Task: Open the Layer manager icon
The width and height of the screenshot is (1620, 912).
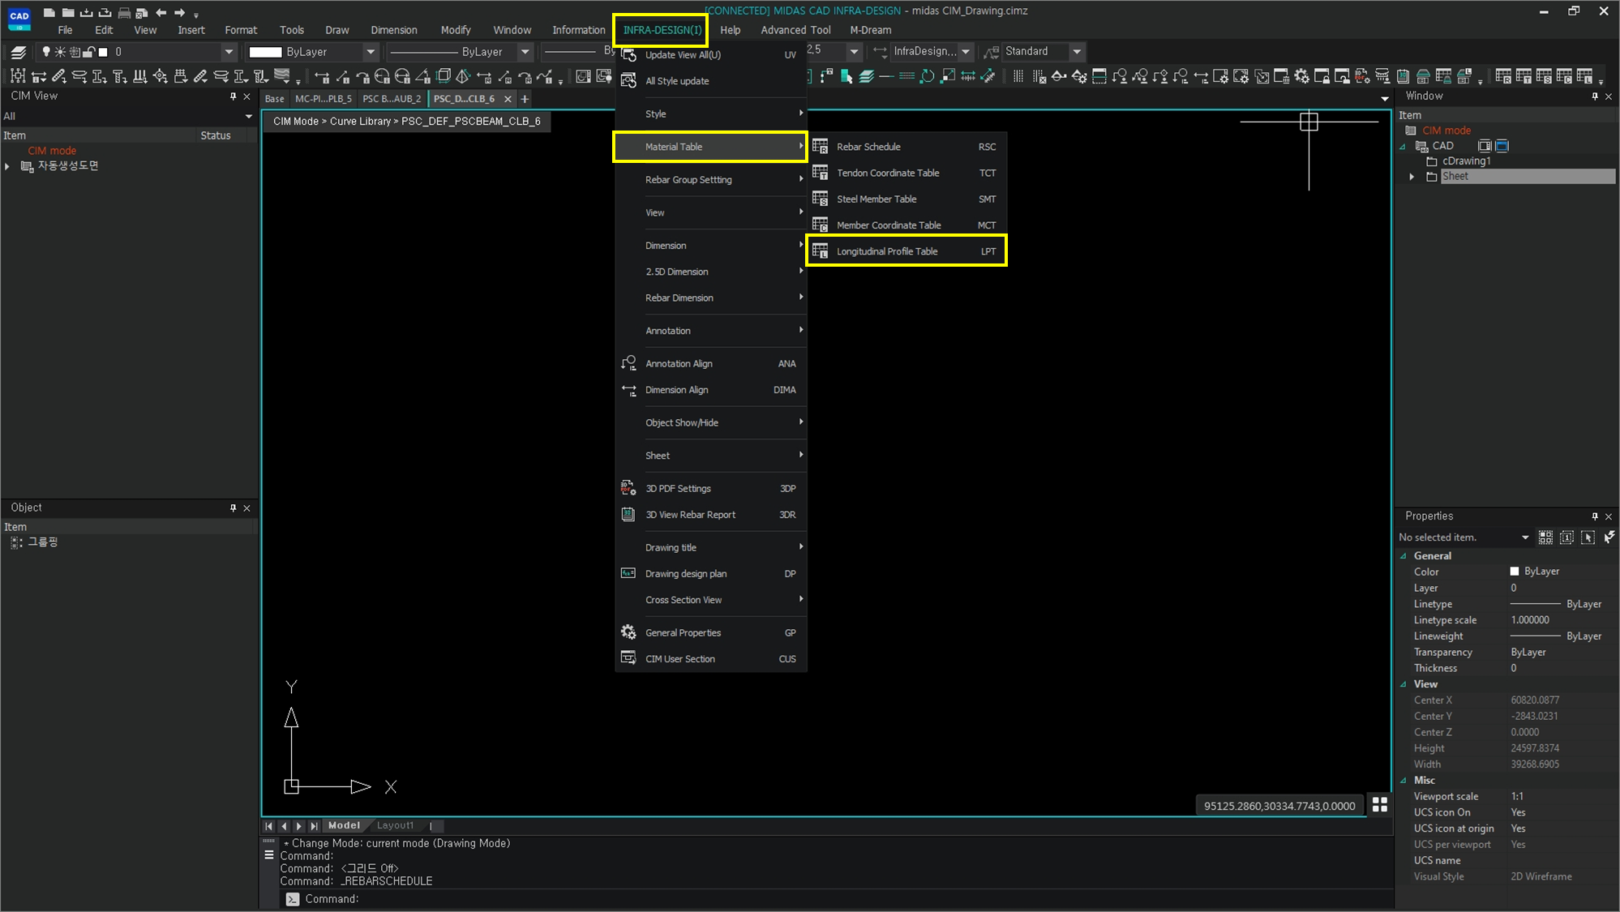Action: point(19,52)
